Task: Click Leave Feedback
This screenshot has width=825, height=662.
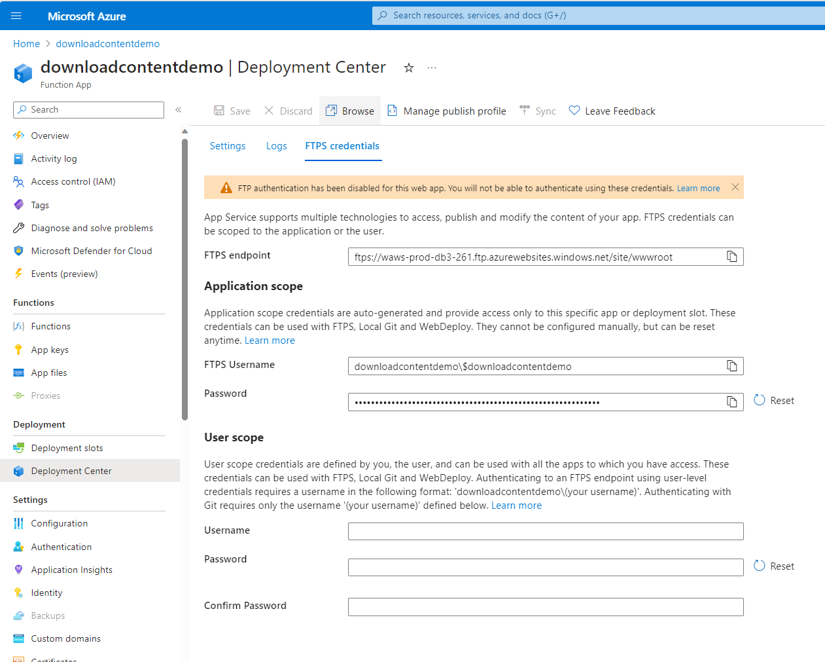Action: coord(612,111)
